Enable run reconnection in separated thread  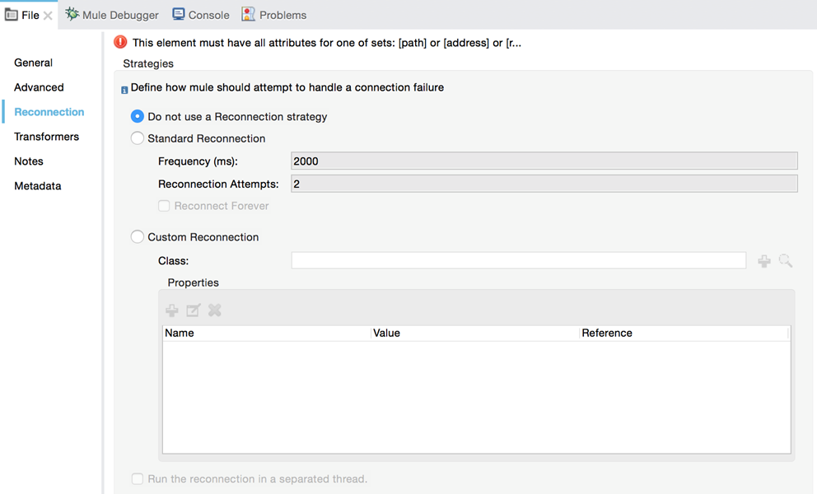coord(138,479)
